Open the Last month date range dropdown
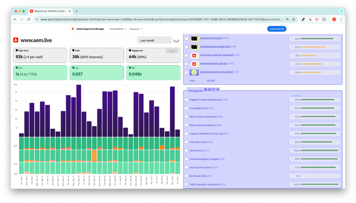This screenshot has height=203, width=356. 154,41
